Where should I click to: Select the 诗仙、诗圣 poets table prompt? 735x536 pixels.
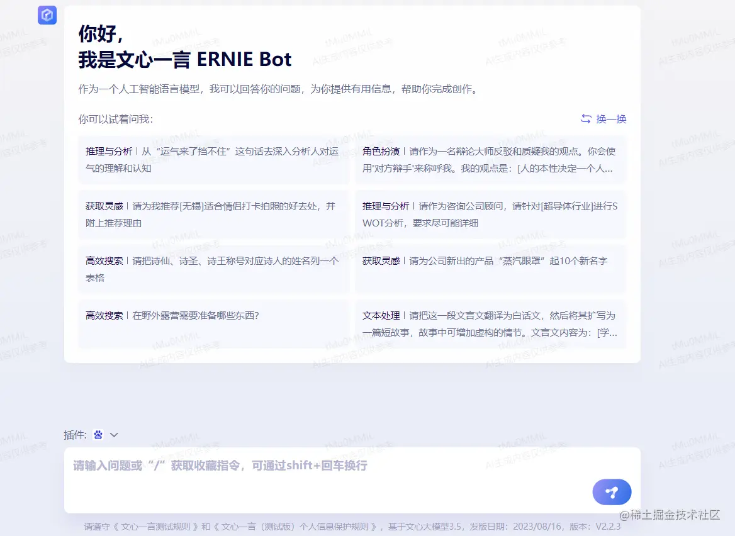pyautogui.click(x=213, y=269)
